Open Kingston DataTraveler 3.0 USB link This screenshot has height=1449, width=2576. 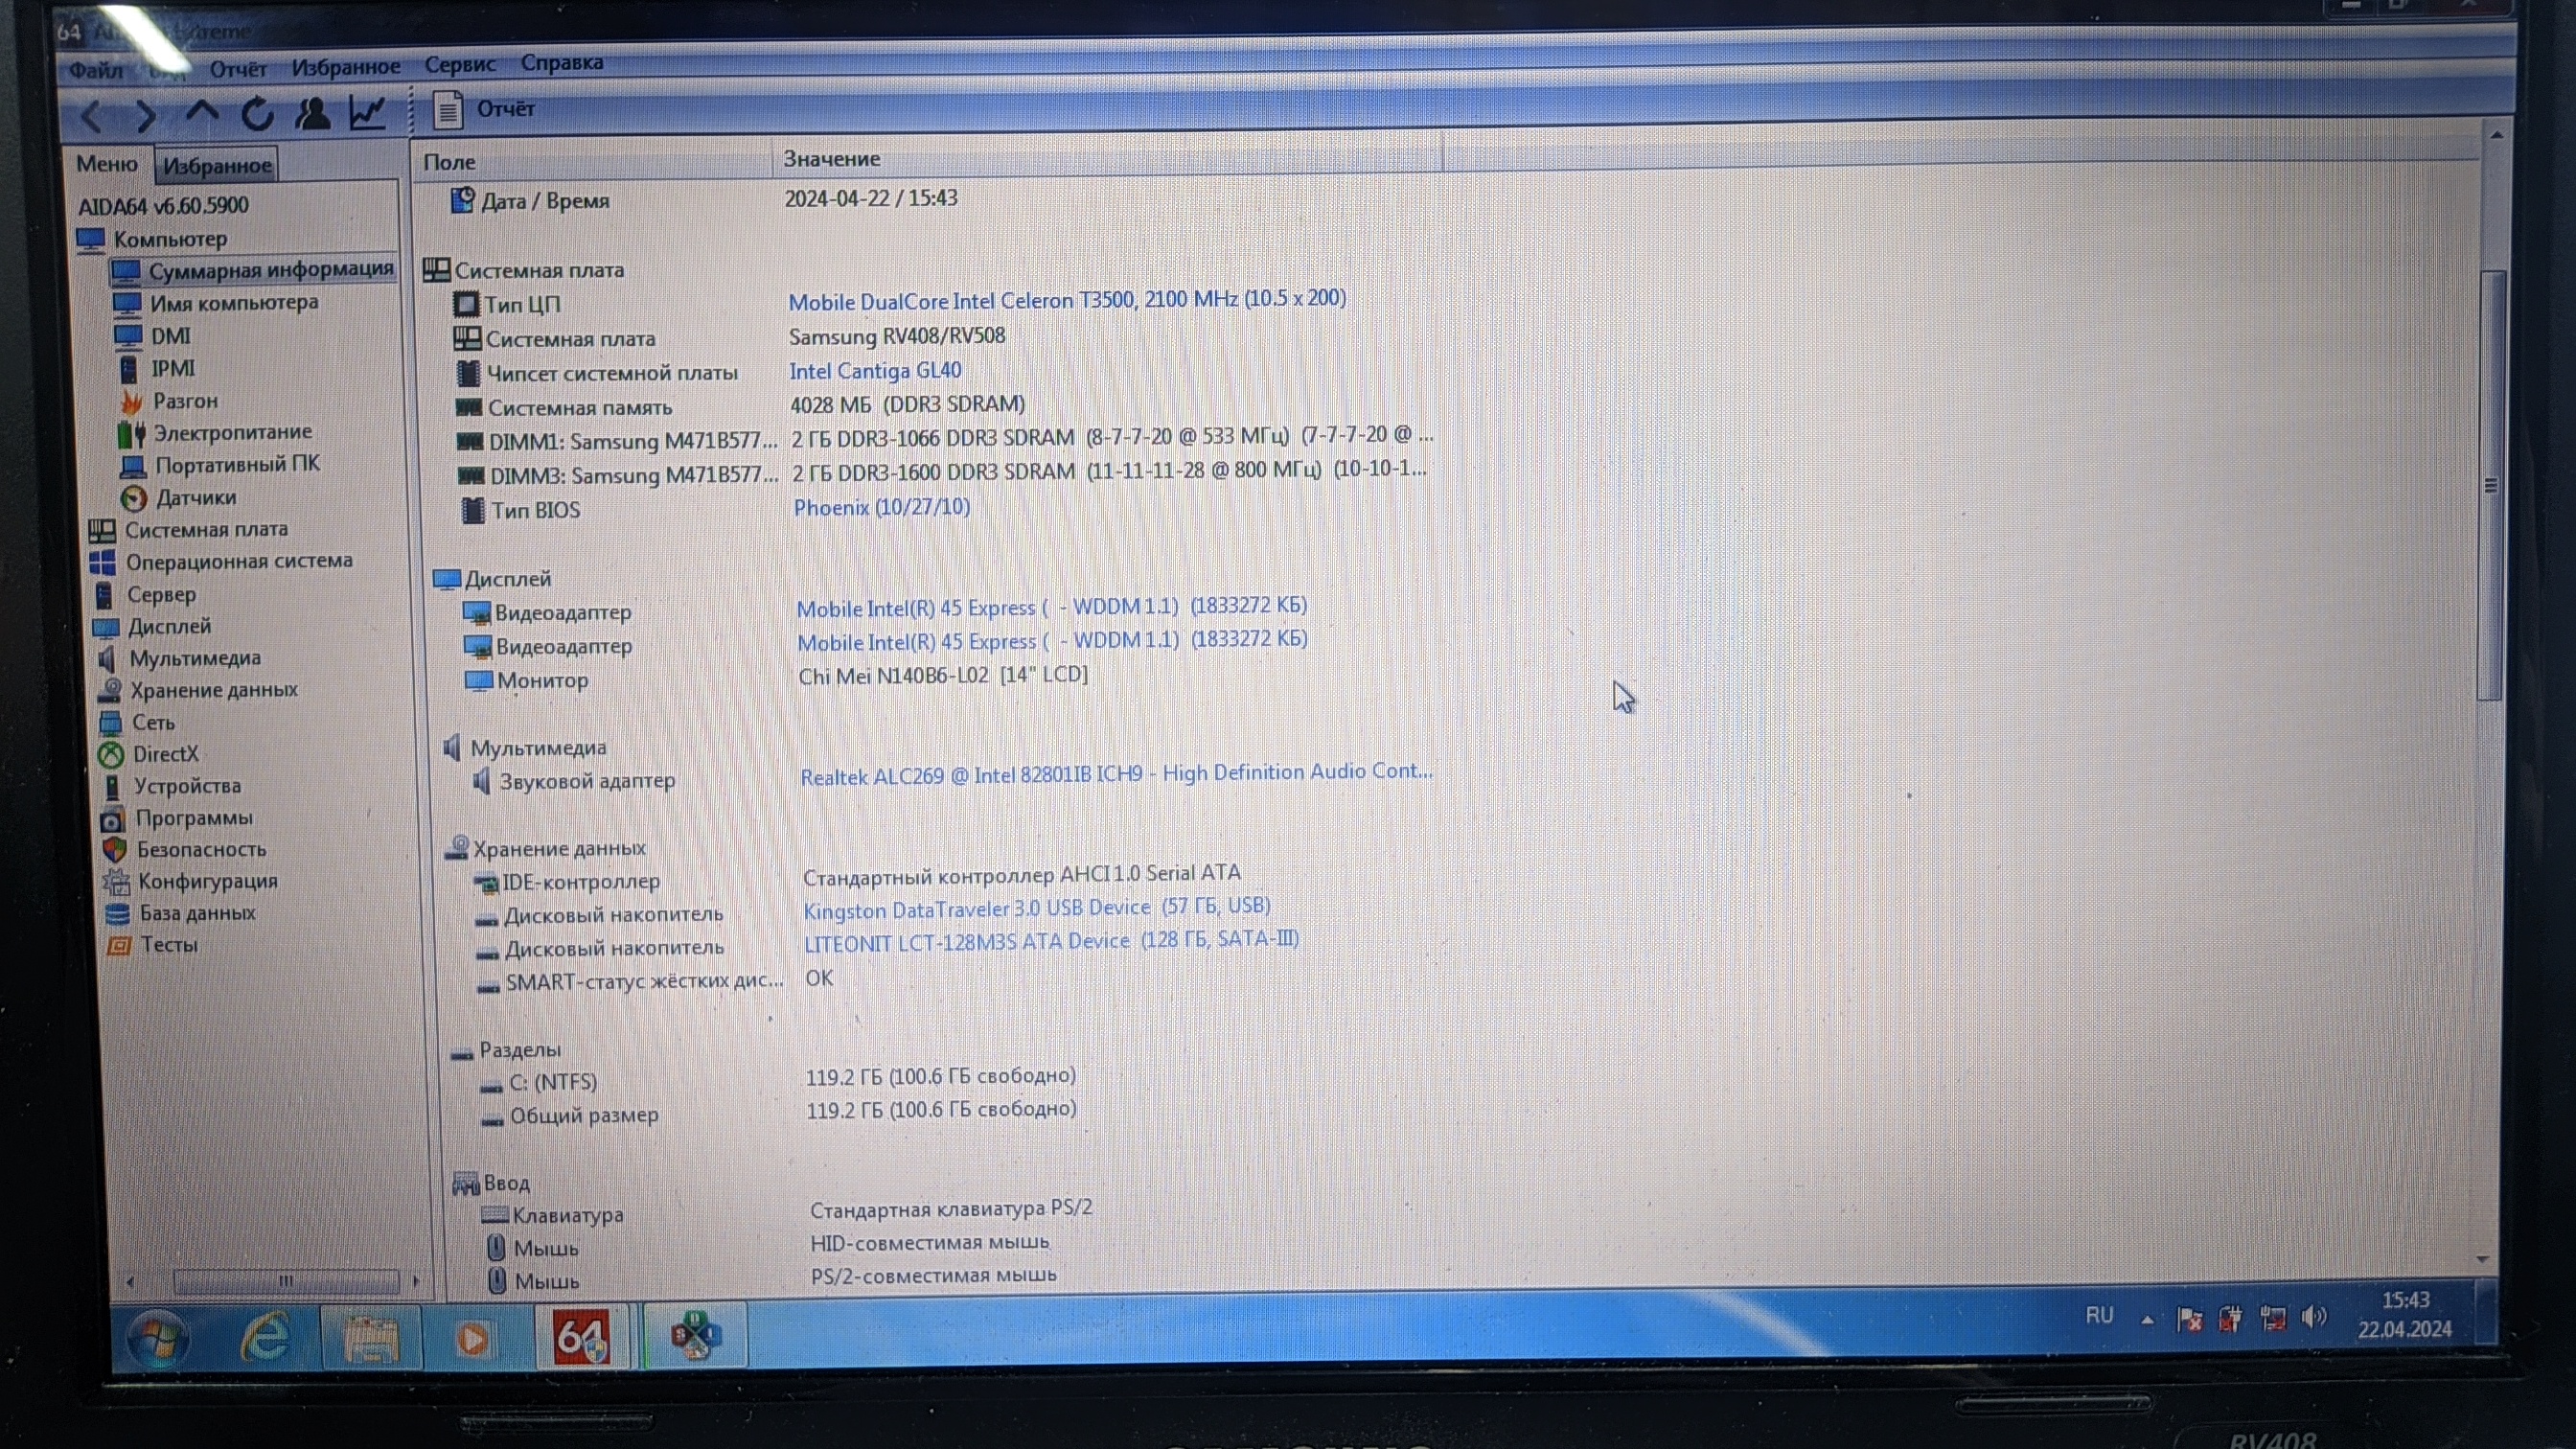(1037, 908)
